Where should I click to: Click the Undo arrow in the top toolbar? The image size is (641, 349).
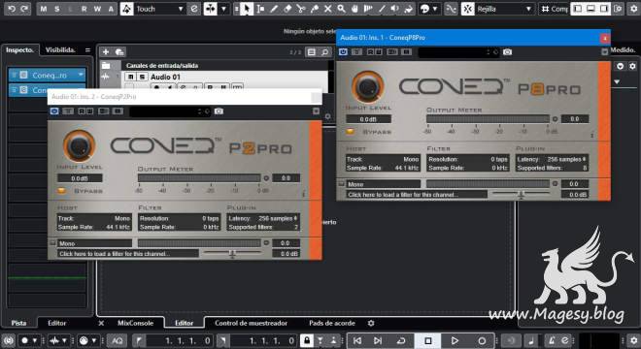tap(12, 9)
